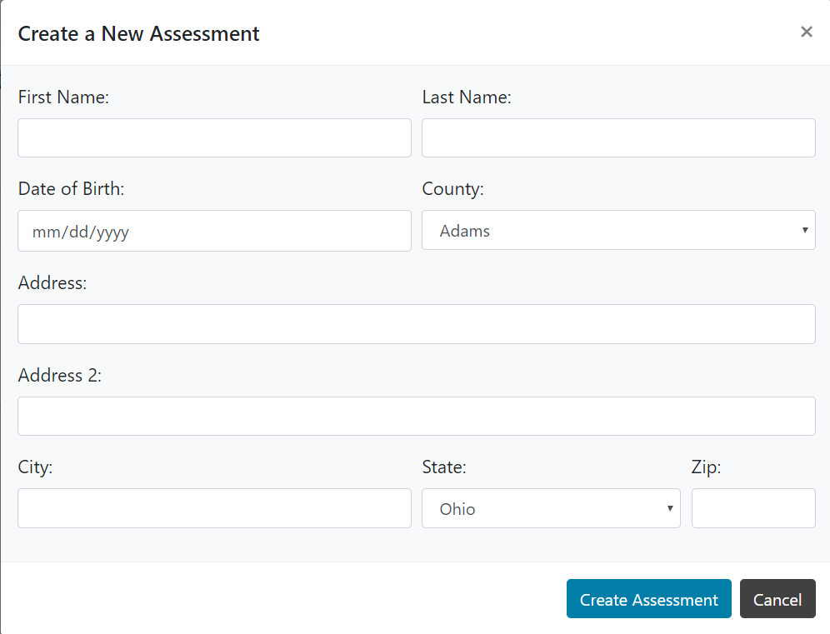Viewport: 830px width, 634px height.
Task: Expand the State dropdown showing Ohio
Action: tap(551, 508)
